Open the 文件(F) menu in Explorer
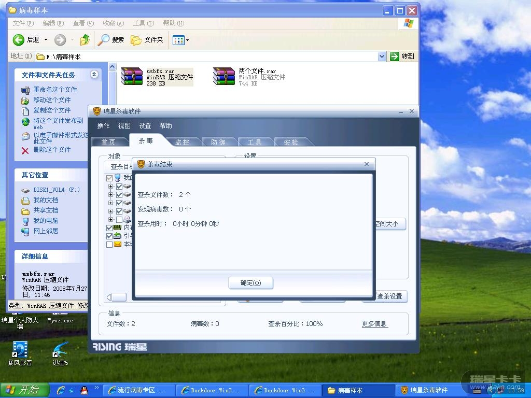 (23, 23)
